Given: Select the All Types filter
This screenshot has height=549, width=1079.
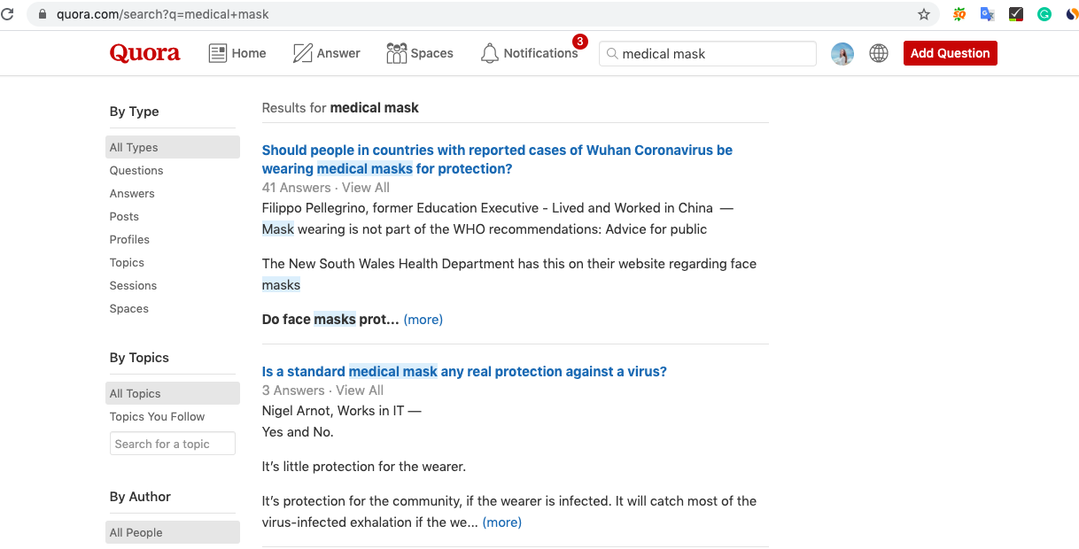Looking at the screenshot, I should point(173,147).
